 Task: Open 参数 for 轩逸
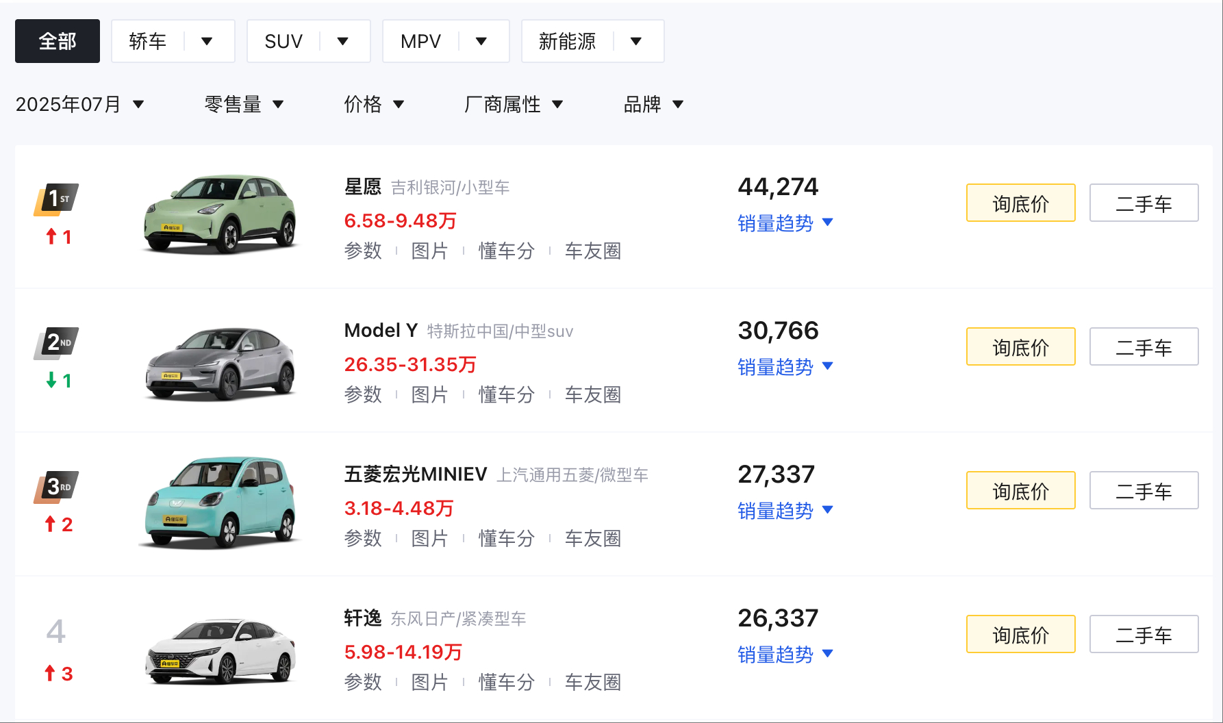363,682
